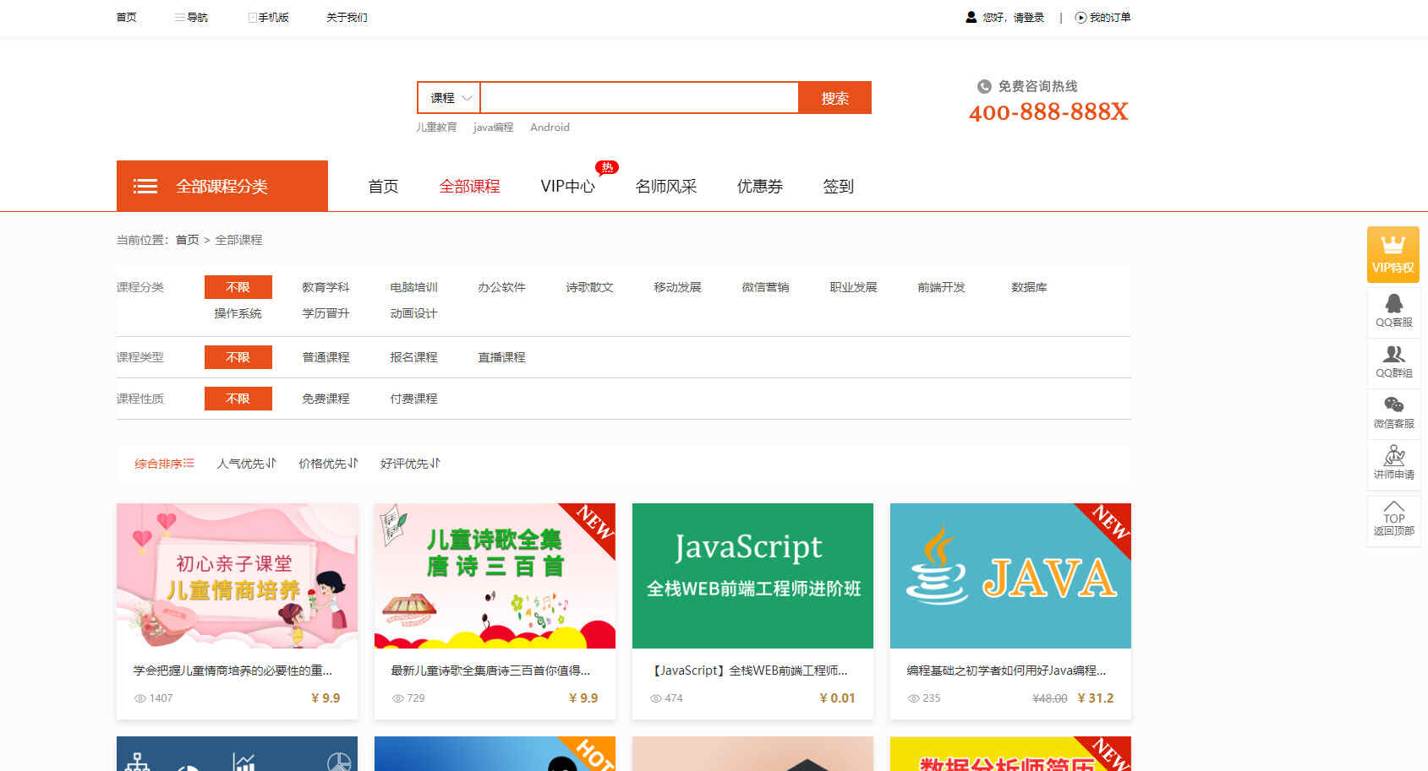Filter by 直播课程 type
This screenshot has width=1428, height=771.
pos(501,357)
